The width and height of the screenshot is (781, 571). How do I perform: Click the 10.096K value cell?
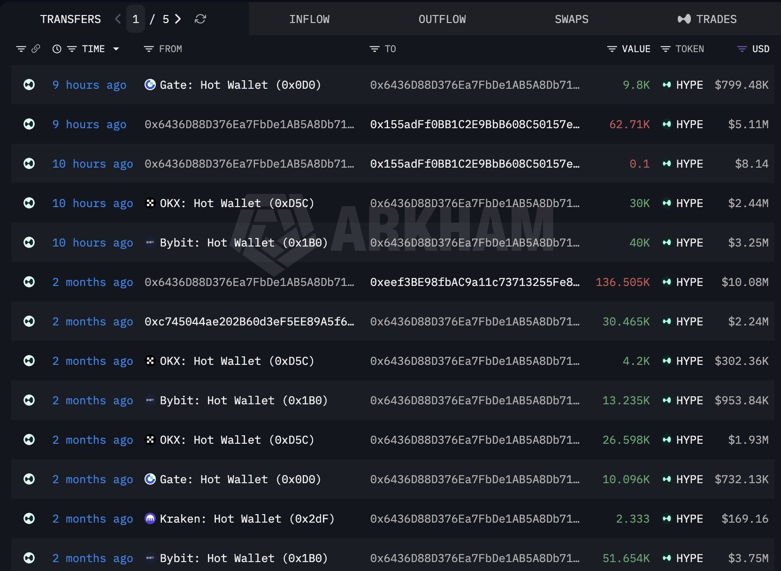tap(626, 479)
